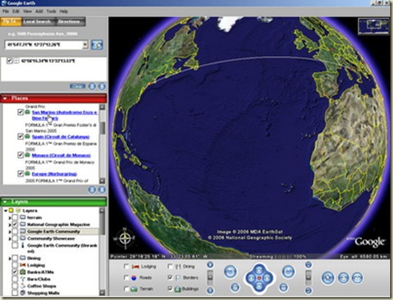This screenshot has width=393, height=300.
Task: Open the Tools menu
Action: click(x=51, y=11)
